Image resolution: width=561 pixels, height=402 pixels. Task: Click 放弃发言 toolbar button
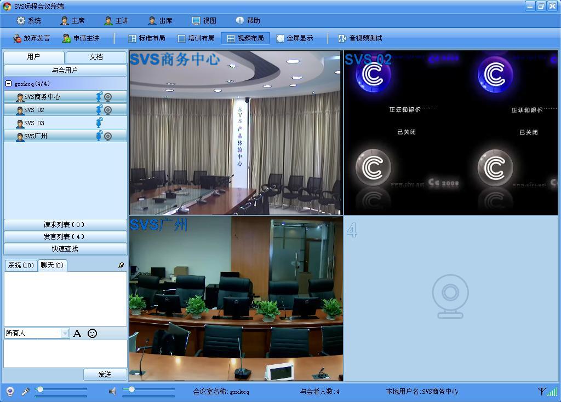31,38
